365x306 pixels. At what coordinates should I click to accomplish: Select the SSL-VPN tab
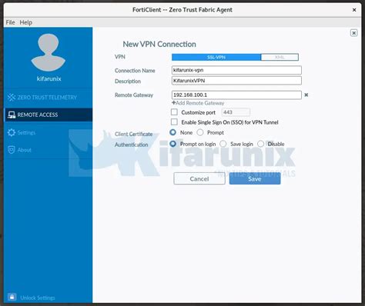pos(216,57)
